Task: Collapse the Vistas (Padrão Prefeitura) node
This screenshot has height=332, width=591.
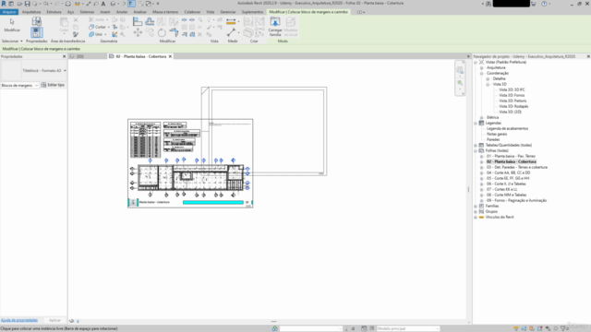Action: click(x=476, y=62)
